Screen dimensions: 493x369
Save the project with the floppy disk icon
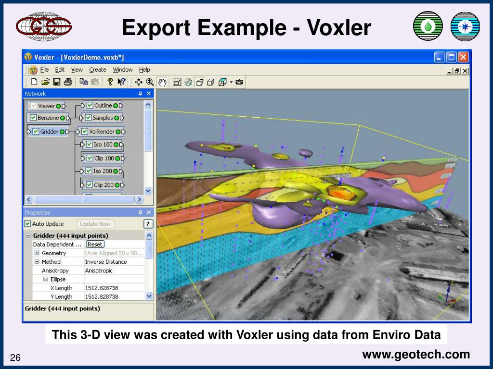[57, 82]
